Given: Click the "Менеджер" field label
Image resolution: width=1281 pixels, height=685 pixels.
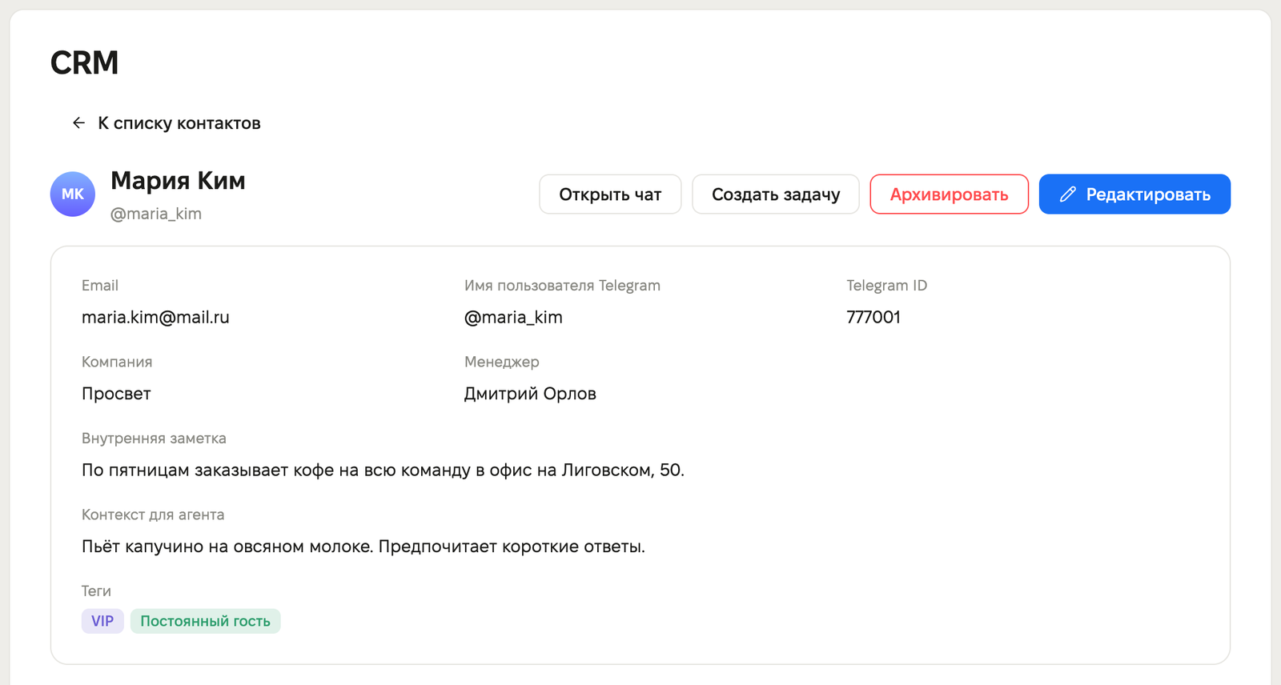Looking at the screenshot, I should 502,362.
